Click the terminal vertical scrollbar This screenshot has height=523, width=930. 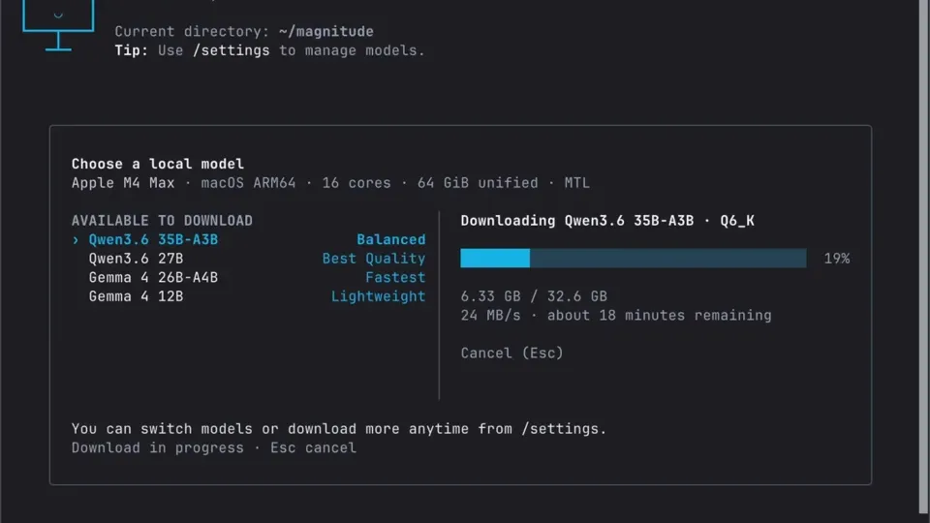pyautogui.click(x=924, y=255)
